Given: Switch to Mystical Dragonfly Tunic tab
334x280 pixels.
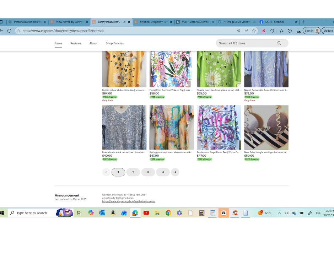Looking at the screenshot, I should point(153,22).
